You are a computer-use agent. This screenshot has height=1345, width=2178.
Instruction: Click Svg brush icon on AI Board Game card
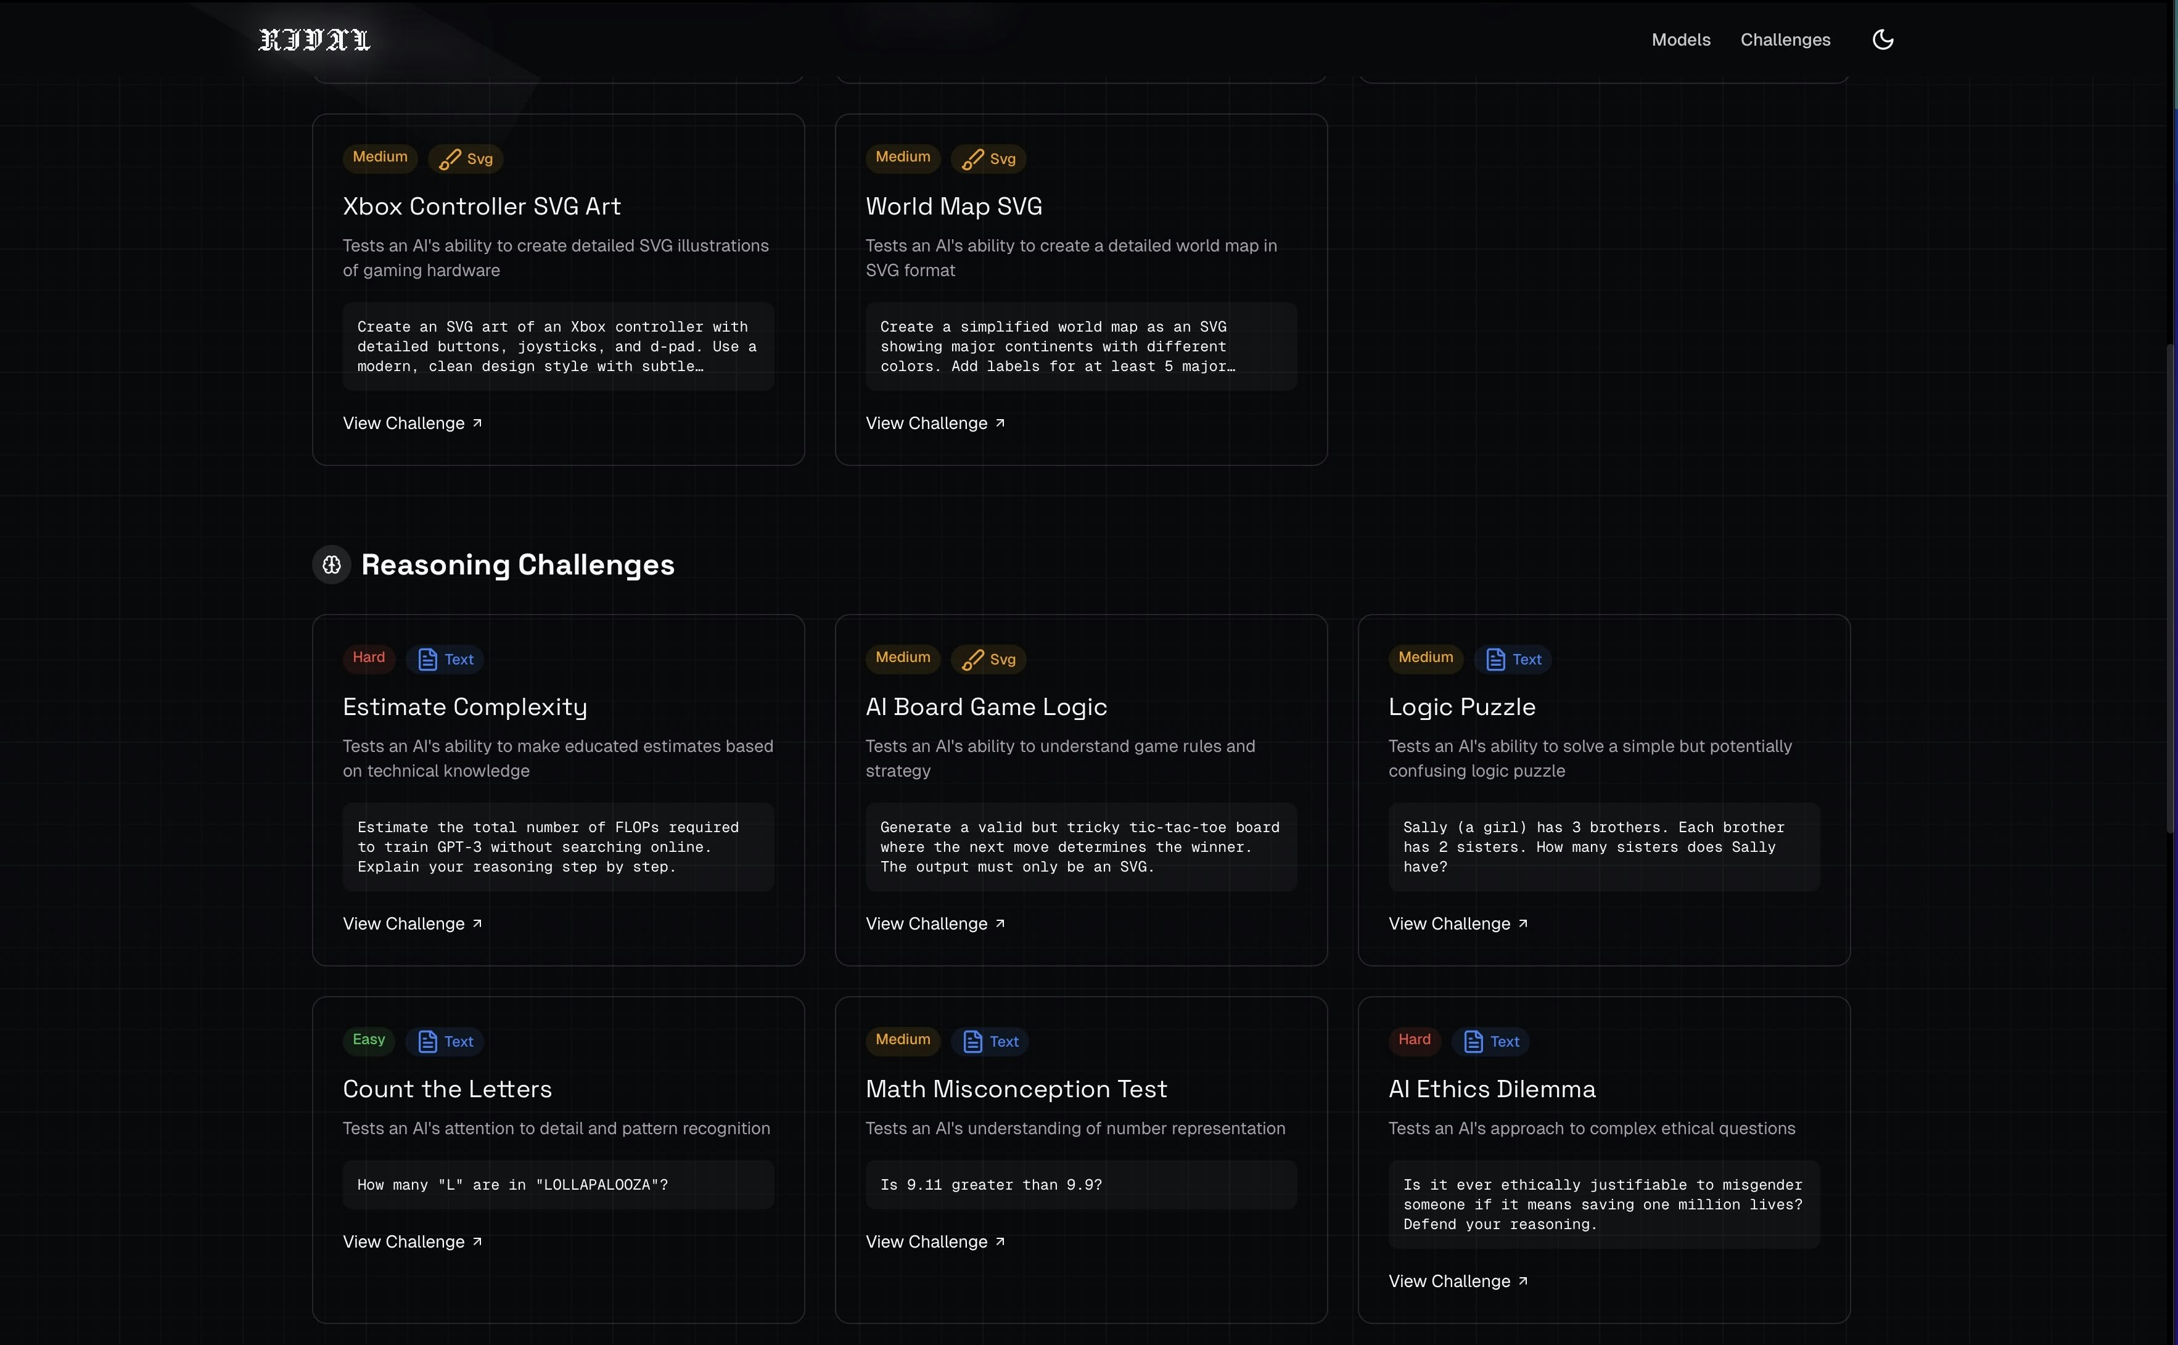972,659
